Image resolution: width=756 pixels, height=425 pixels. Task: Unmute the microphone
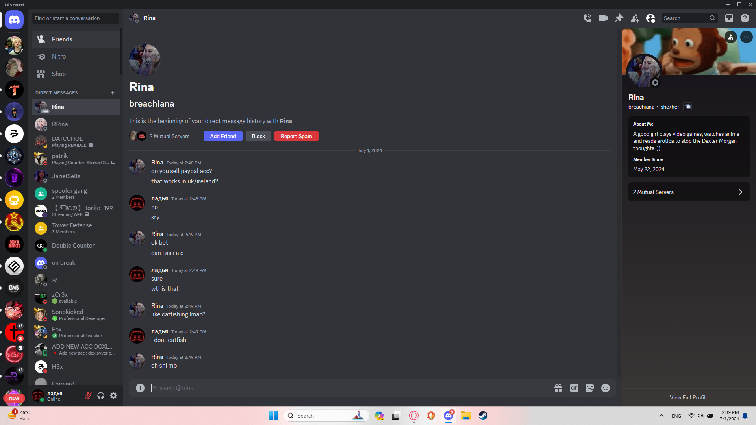[x=88, y=396]
